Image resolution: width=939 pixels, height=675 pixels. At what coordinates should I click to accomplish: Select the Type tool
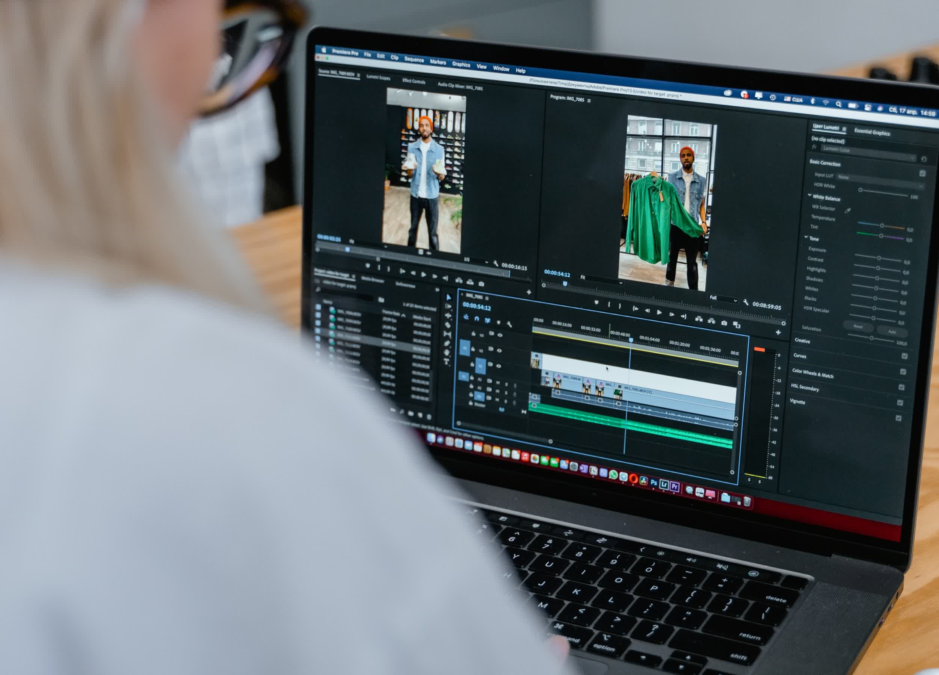pyautogui.click(x=446, y=361)
